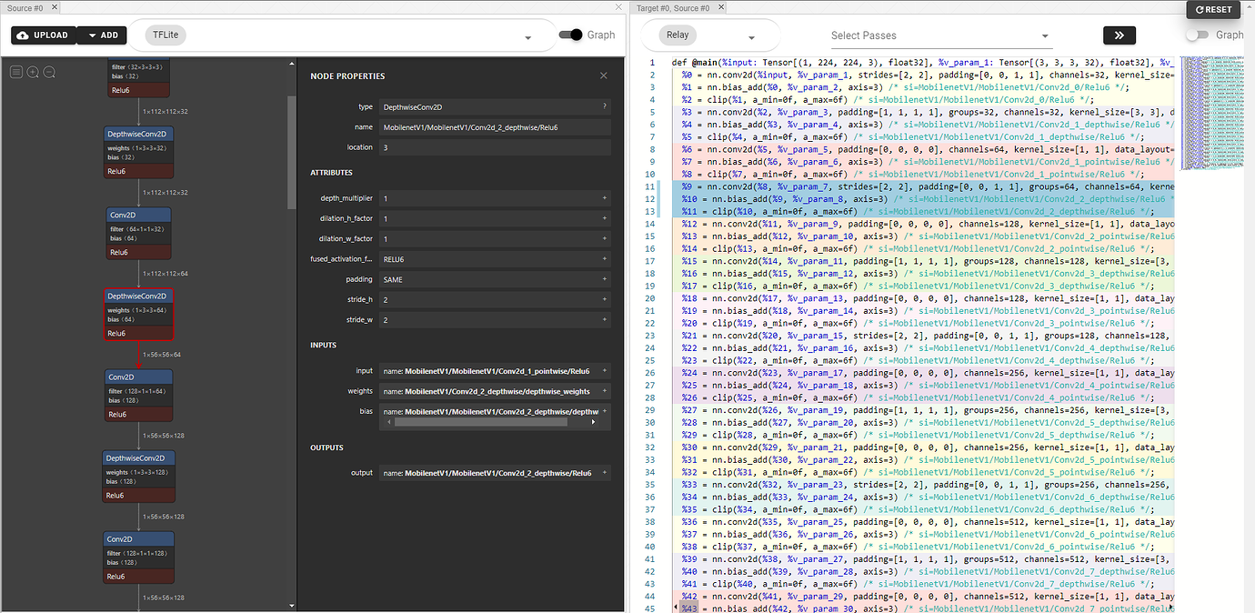The width and height of the screenshot is (1255, 613).
Task: Open the TFLite model dropdown
Action: click(527, 35)
